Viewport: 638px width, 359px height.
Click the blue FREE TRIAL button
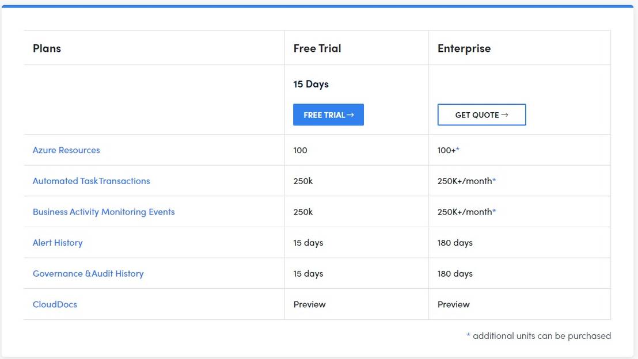pos(328,114)
